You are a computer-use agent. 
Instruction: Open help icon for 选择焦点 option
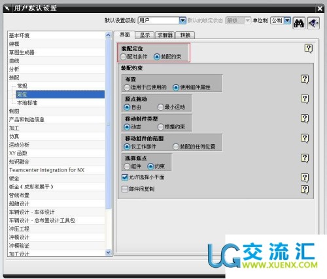(x=305, y=158)
